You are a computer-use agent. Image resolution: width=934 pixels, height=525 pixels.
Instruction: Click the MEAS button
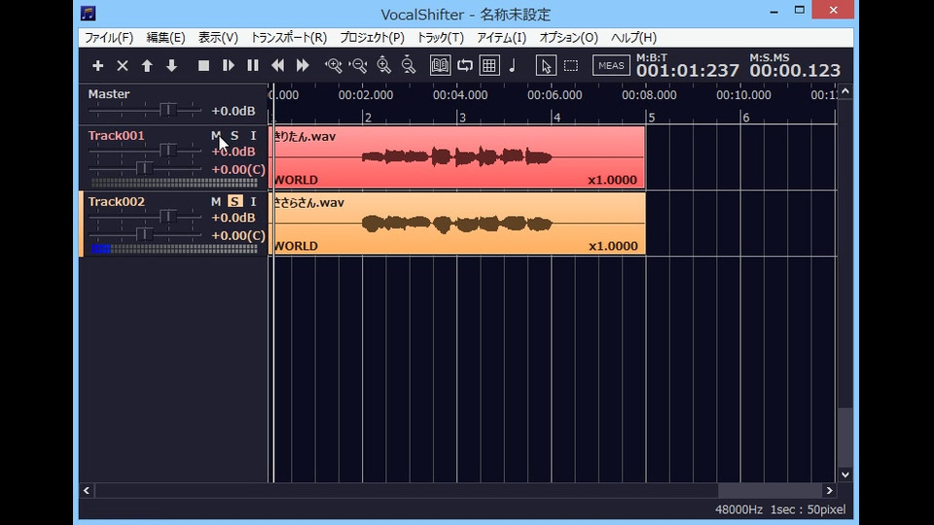[x=611, y=65]
